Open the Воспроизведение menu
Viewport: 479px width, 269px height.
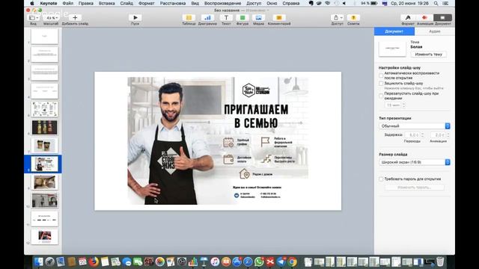(222, 3)
